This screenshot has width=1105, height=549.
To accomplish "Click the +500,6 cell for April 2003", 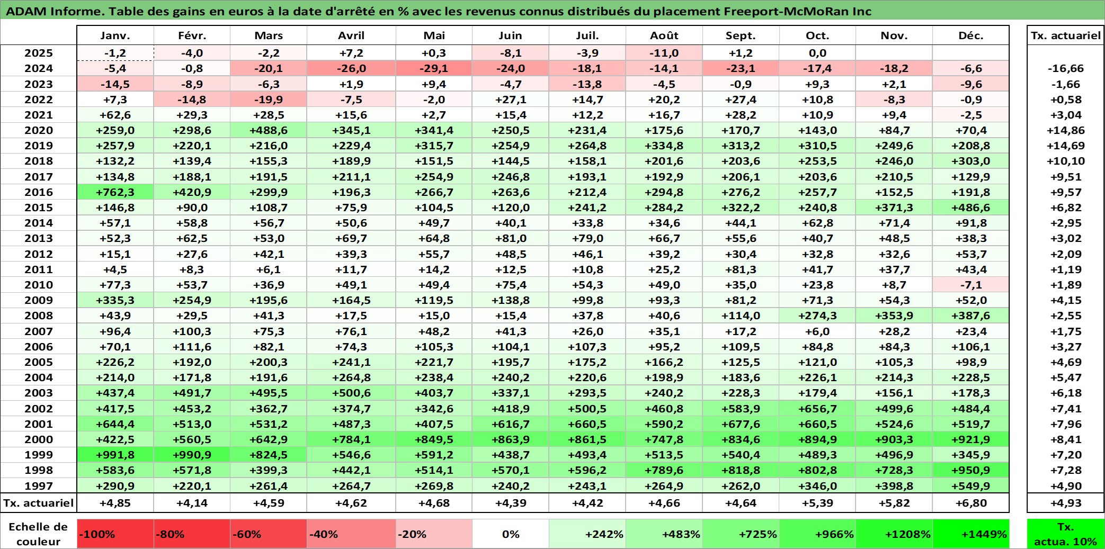I will click(351, 393).
